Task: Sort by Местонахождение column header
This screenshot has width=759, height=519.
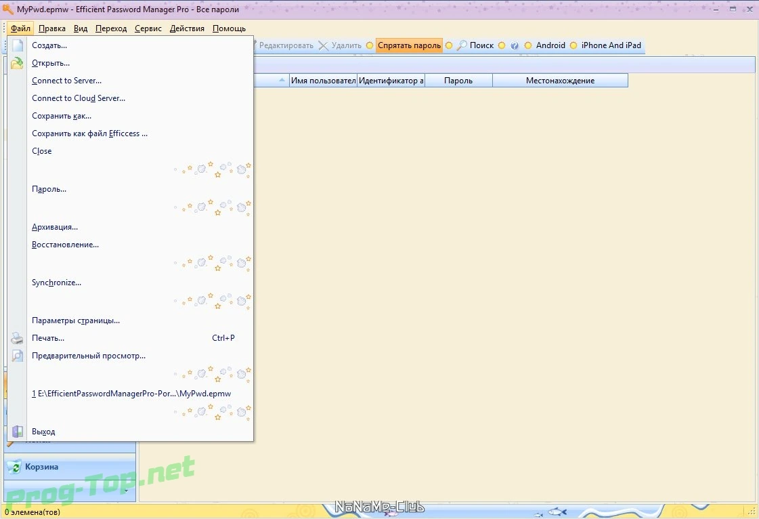Action: coord(560,81)
